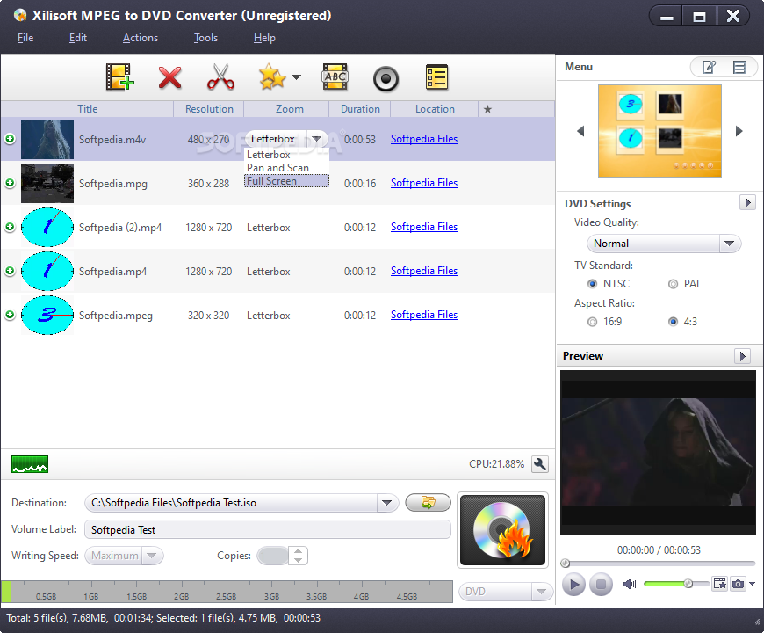Image resolution: width=764 pixels, height=633 pixels.
Task: Expand Softpedia.mpeg row with plus icon
Action: click(10, 315)
